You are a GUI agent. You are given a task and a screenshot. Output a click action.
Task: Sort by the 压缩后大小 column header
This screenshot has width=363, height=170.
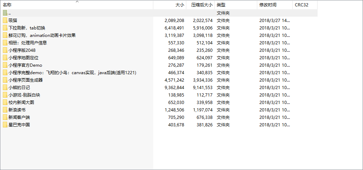click(x=200, y=5)
